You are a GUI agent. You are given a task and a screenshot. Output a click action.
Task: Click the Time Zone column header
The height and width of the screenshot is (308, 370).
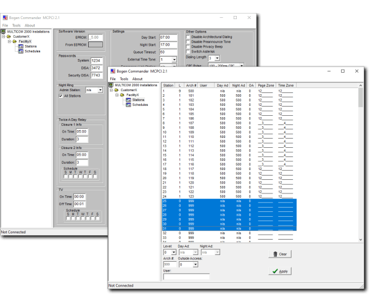[x=286, y=85]
